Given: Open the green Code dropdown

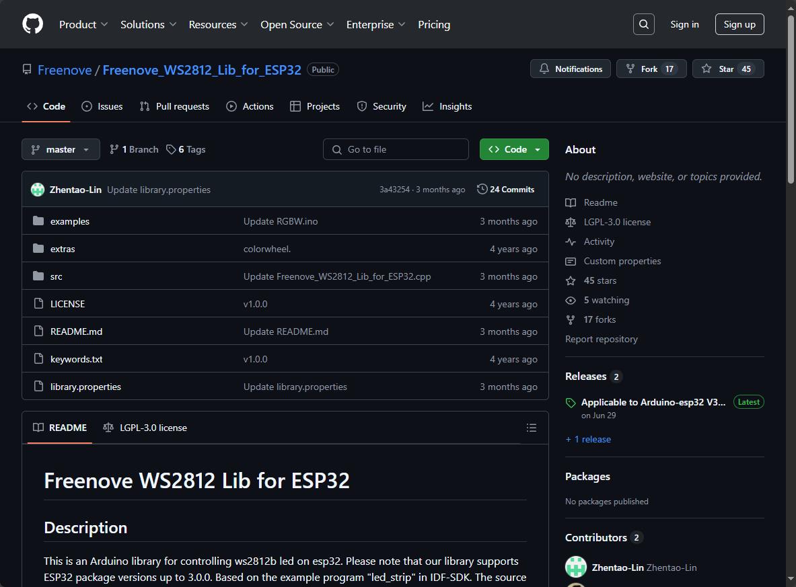Looking at the screenshot, I should click(x=514, y=149).
